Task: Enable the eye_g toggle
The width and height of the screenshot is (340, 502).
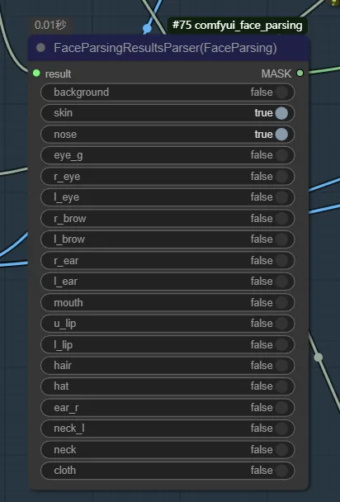Action: (168, 155)
